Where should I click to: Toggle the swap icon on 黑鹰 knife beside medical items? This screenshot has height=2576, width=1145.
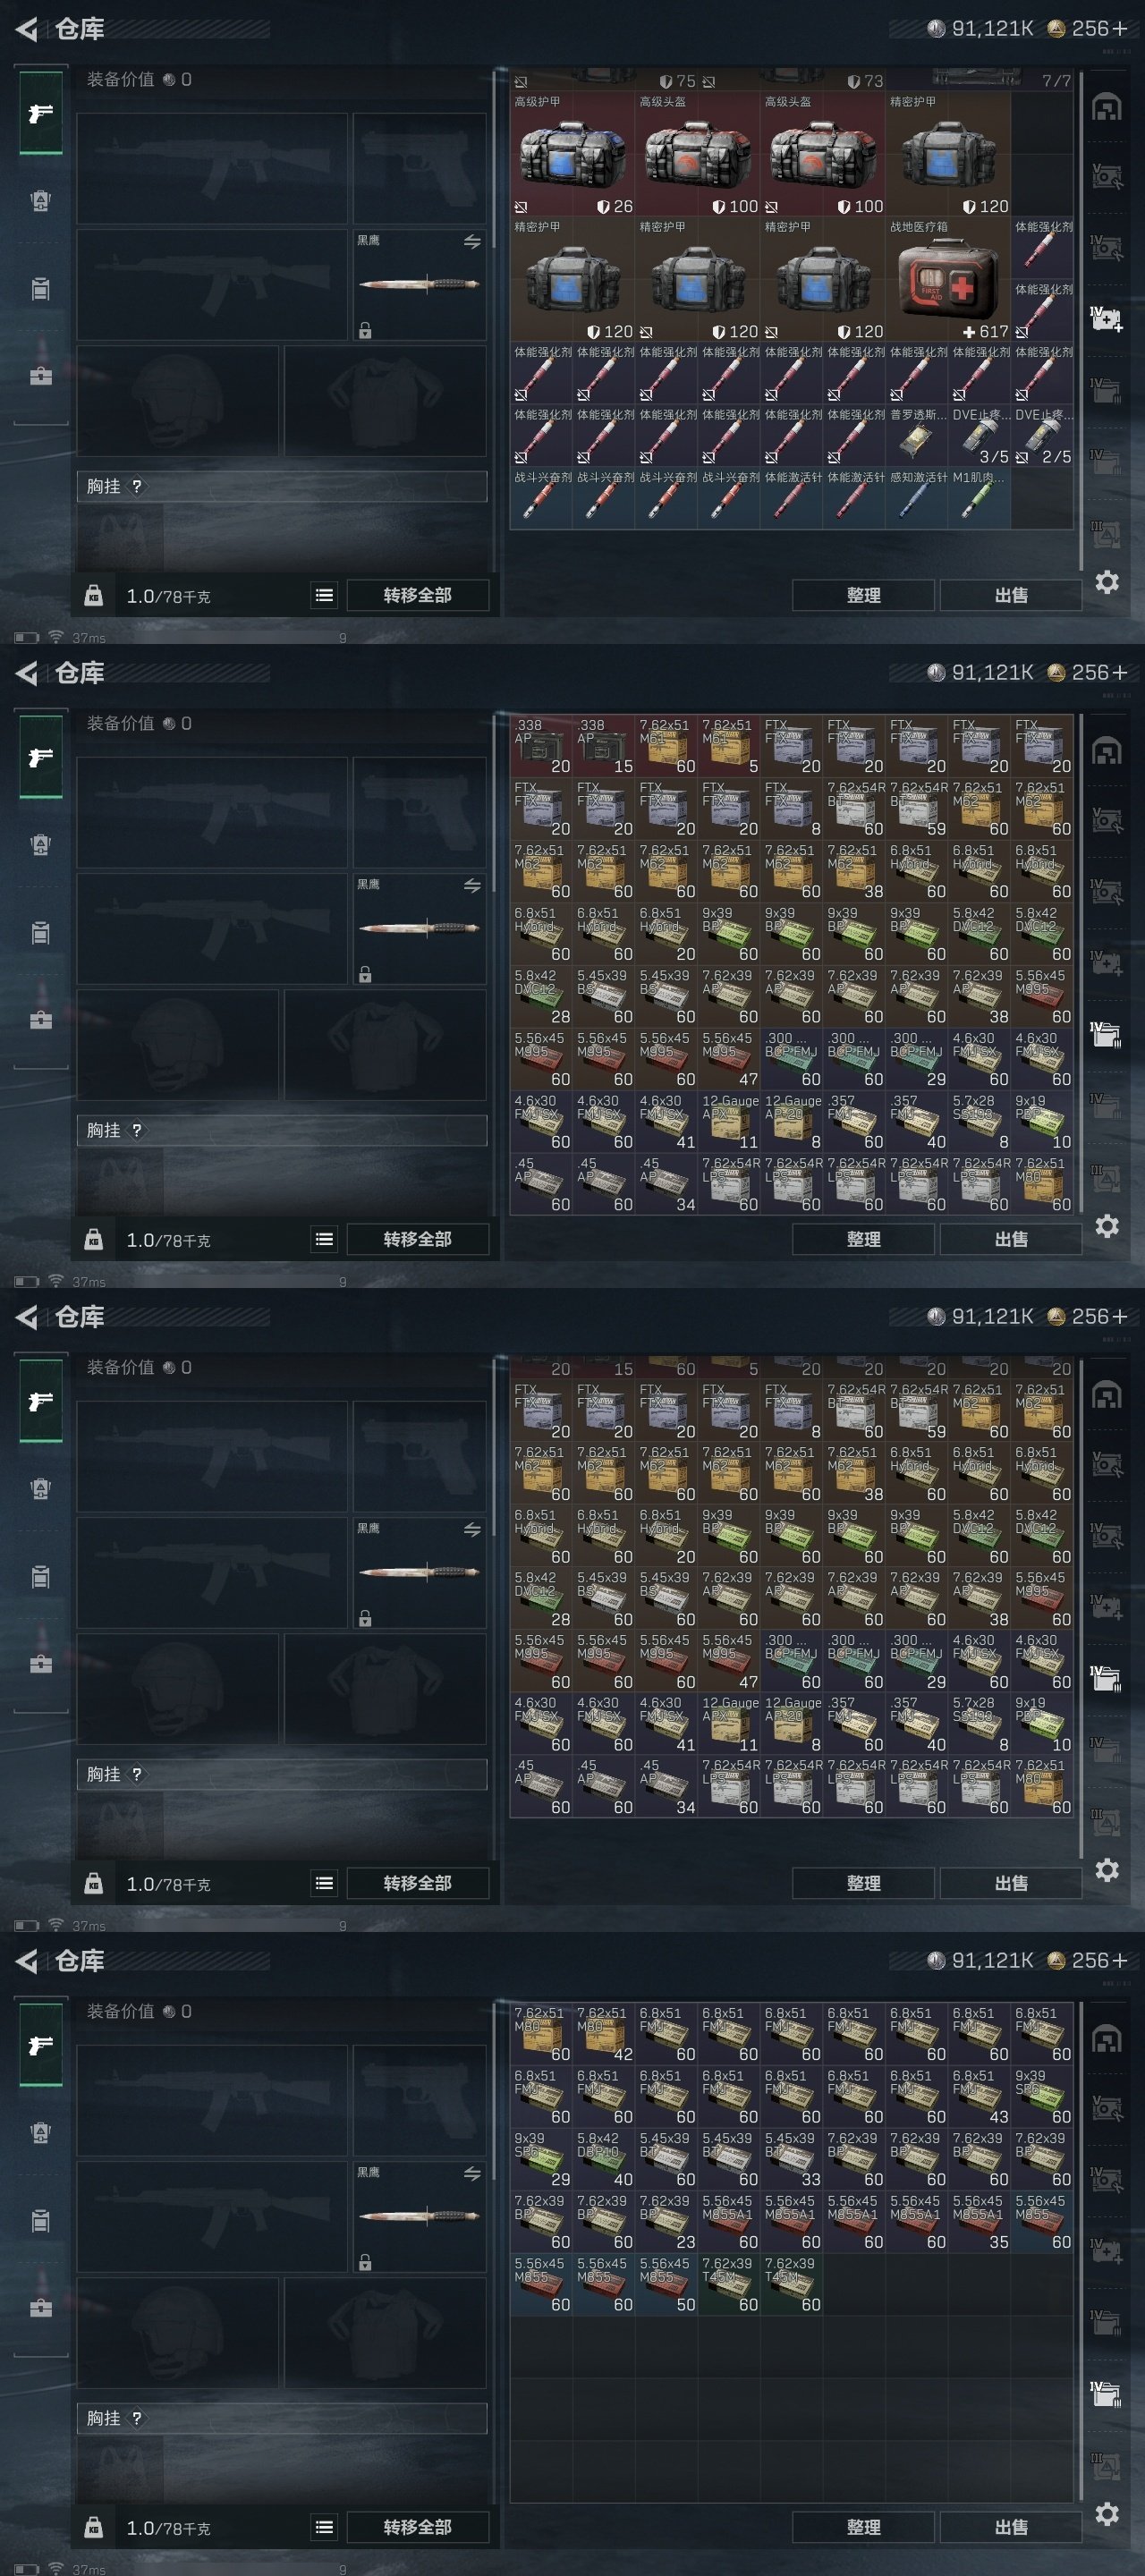tap(472, 241)
